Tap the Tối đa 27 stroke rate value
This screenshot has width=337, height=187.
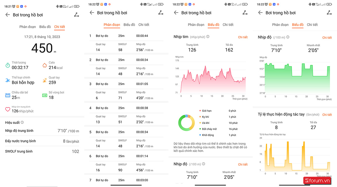[313, 127]
